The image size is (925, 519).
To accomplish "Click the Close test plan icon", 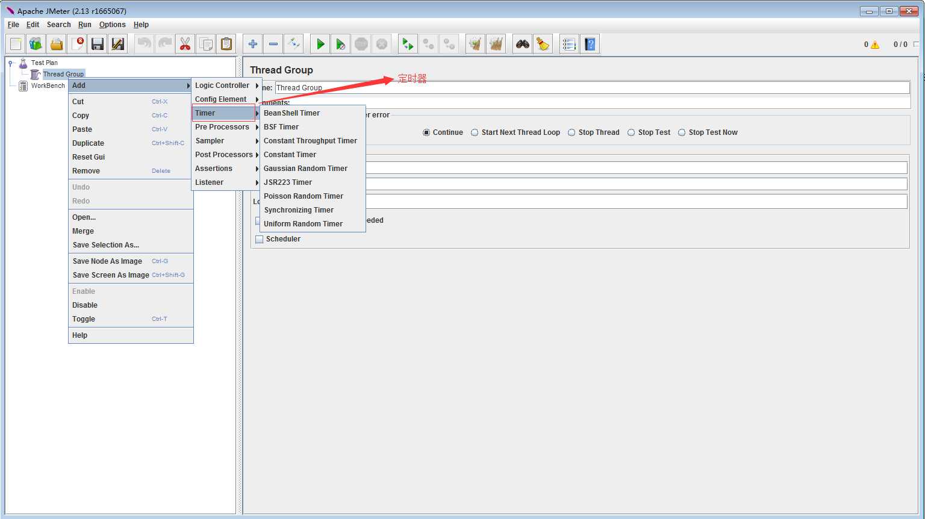I will (78, 44).
